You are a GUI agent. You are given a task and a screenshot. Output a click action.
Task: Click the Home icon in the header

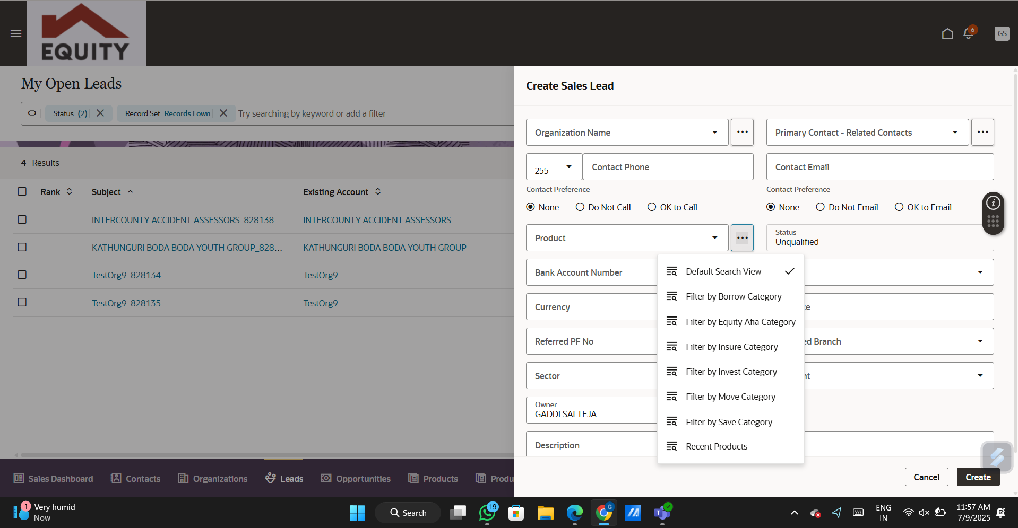947,33
